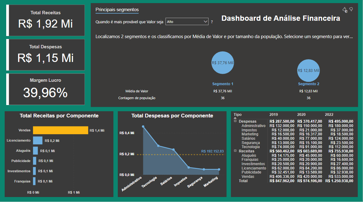Select the Segmento 1 bubble
The image size is (363, 202).
pos(223,63)
